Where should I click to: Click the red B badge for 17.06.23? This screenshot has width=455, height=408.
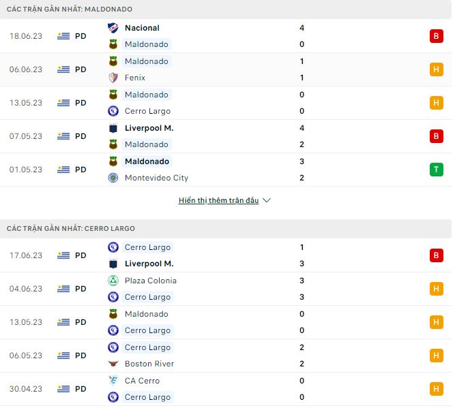point(437,255)
